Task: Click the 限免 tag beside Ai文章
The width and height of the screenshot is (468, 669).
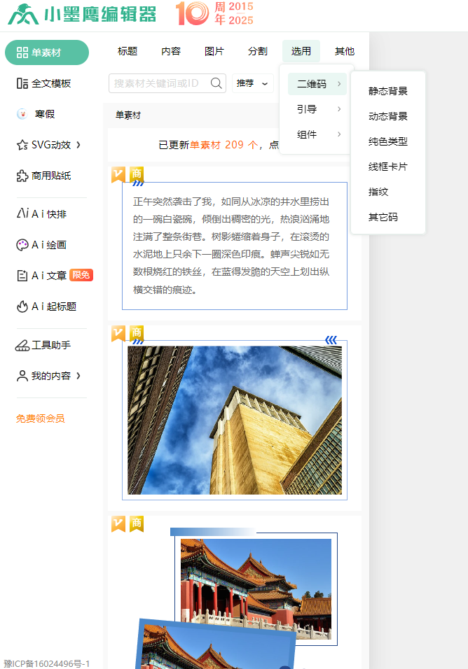Action: tap(81, 275)
